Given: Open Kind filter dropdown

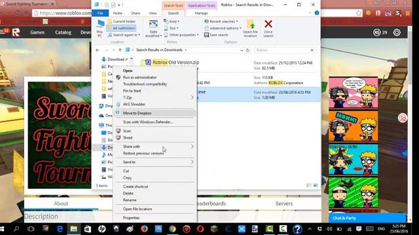Looking at the screenshot, I should coord(172,22).
